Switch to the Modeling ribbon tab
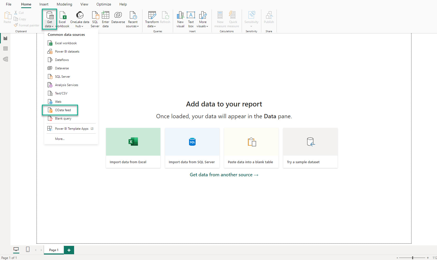Viewport: 437px width, 260px height. (64, 4)
